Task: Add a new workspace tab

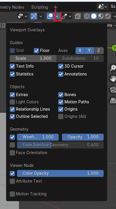Action: 55,7
